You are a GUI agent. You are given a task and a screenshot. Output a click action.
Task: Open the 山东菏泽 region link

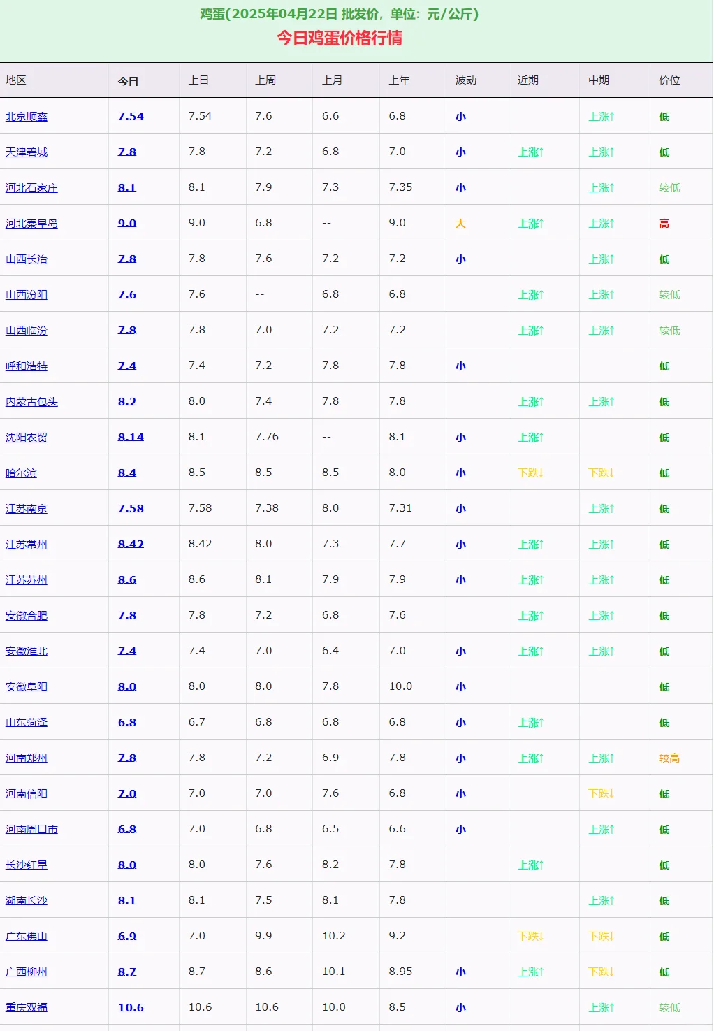(27, 723)
